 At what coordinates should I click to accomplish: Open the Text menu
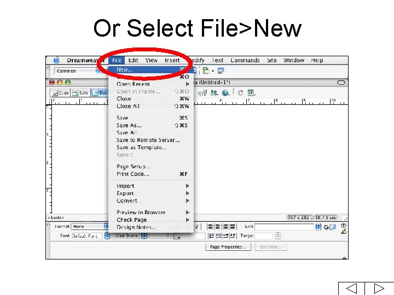[217, 60]
